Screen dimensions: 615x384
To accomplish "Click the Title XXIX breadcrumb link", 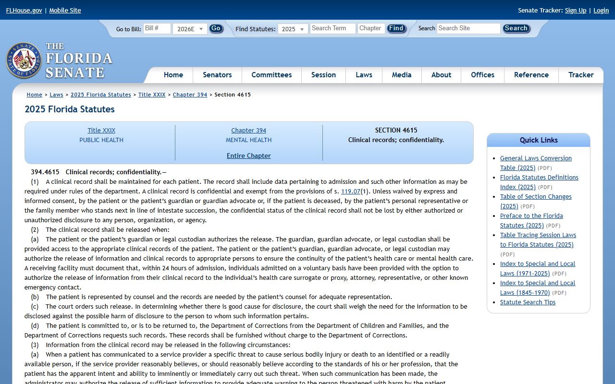I will 152,95.
